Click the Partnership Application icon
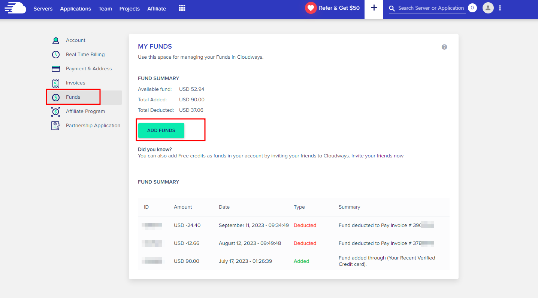 (x=56, y=126)
